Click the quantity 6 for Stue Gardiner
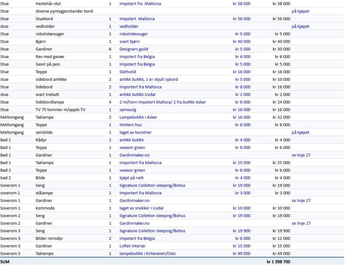The image size is (345, 266). coord(110,49)
